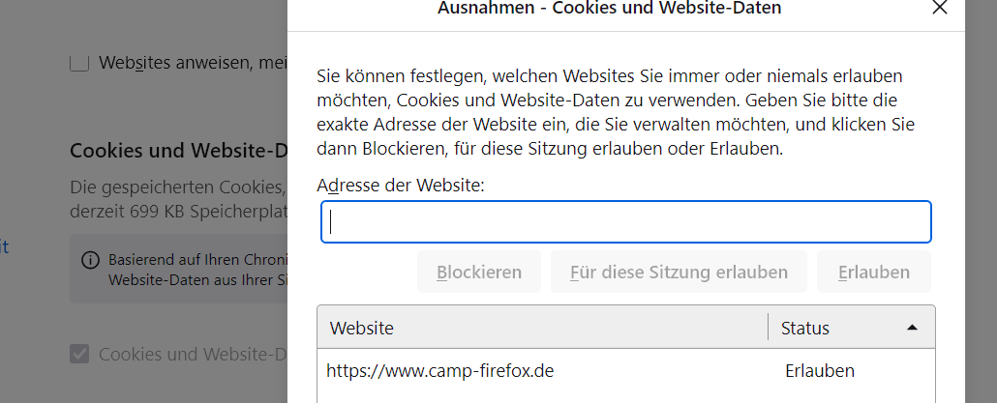Click the divider between Website and Status columns

pyautogui.click(x=769, y=328)
